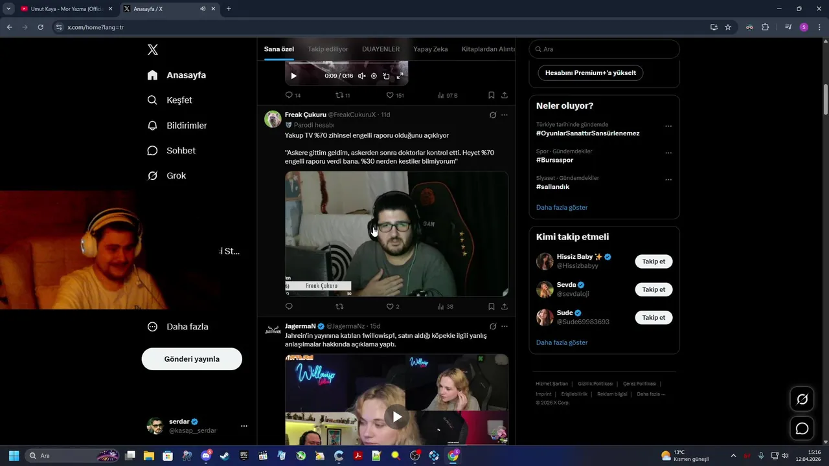
Task: Ask Grok about the Freak Çukuru post
Action: 493,115
